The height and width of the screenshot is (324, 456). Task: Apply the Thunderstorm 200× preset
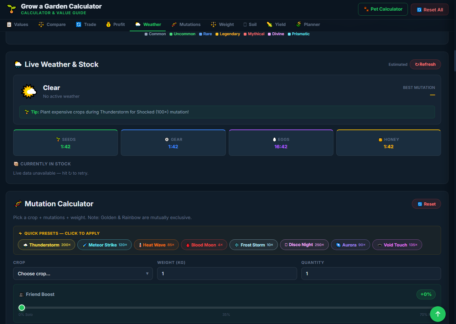(46, 245)
